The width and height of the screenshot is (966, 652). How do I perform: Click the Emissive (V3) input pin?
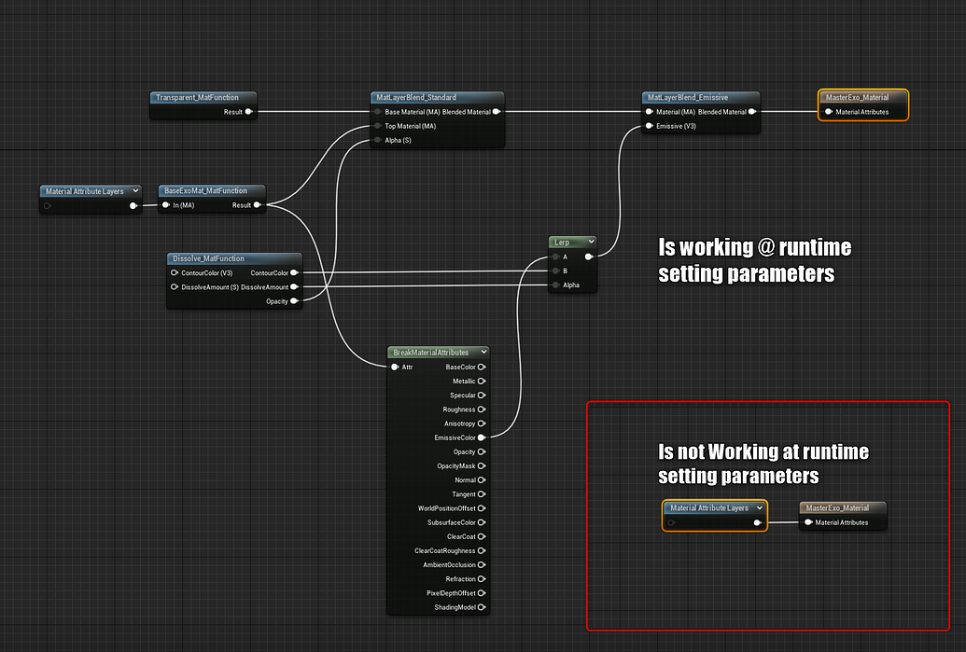tap(648, 126)
